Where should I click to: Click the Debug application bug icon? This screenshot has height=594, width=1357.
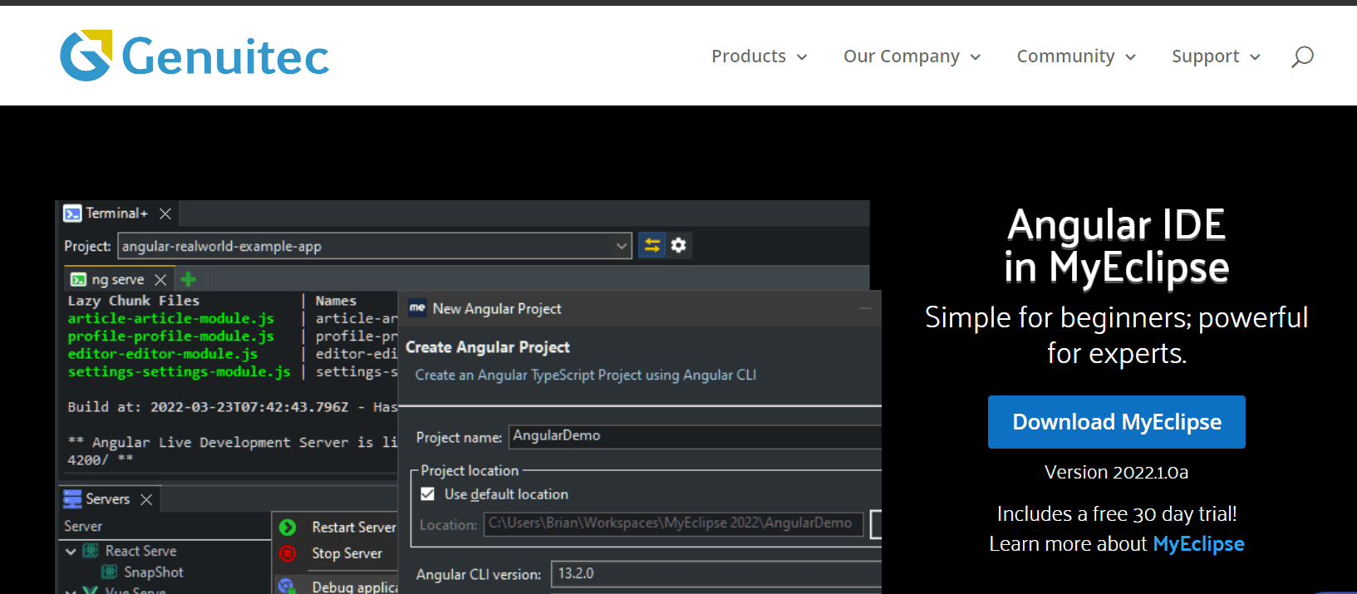tap(288, 586)
